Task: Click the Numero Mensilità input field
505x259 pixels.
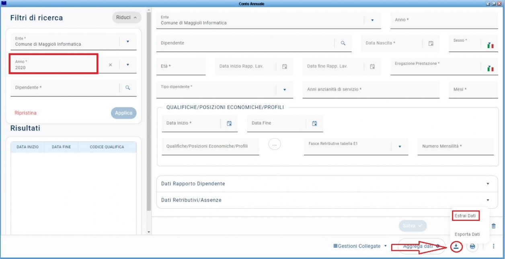Action: pyautogui.click(x=455, y=147)
